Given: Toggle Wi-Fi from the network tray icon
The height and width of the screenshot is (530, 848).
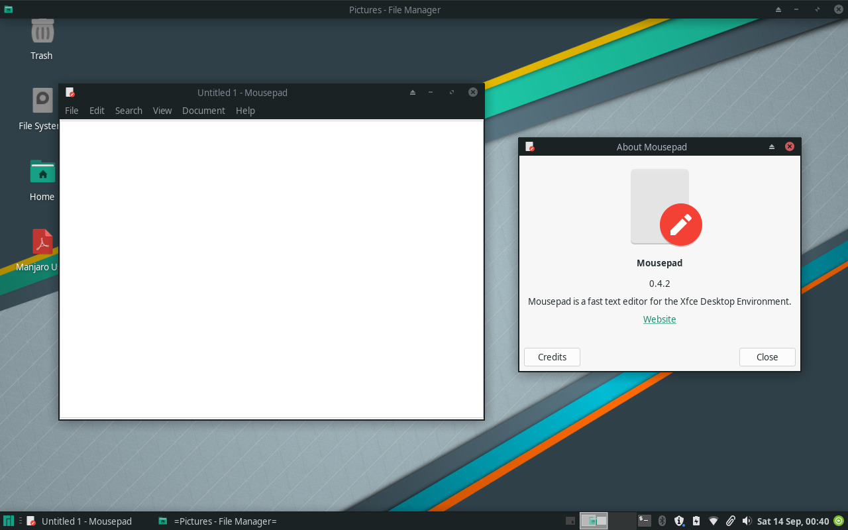Looking at the screenshot, I should [714, 521].
